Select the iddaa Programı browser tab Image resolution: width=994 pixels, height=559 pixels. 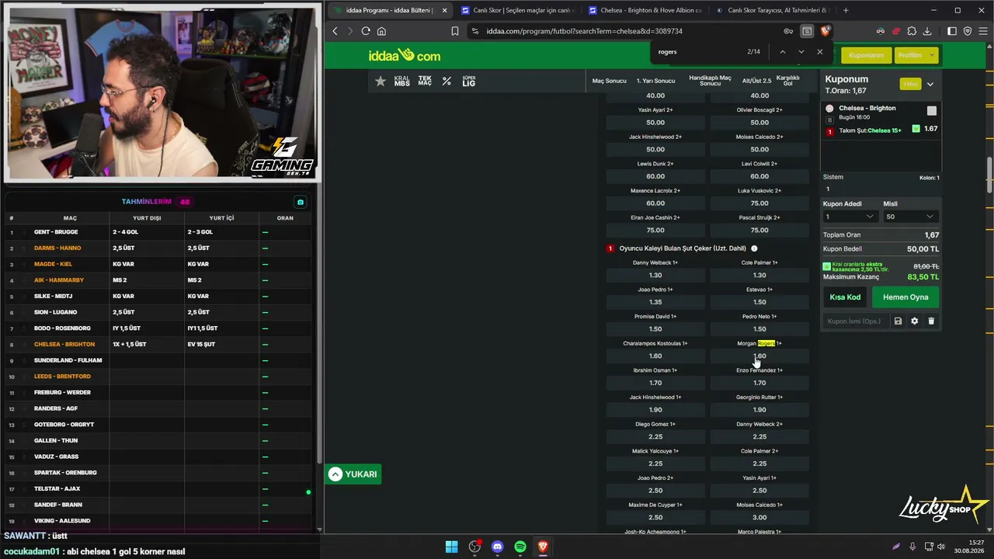[389, 10]
